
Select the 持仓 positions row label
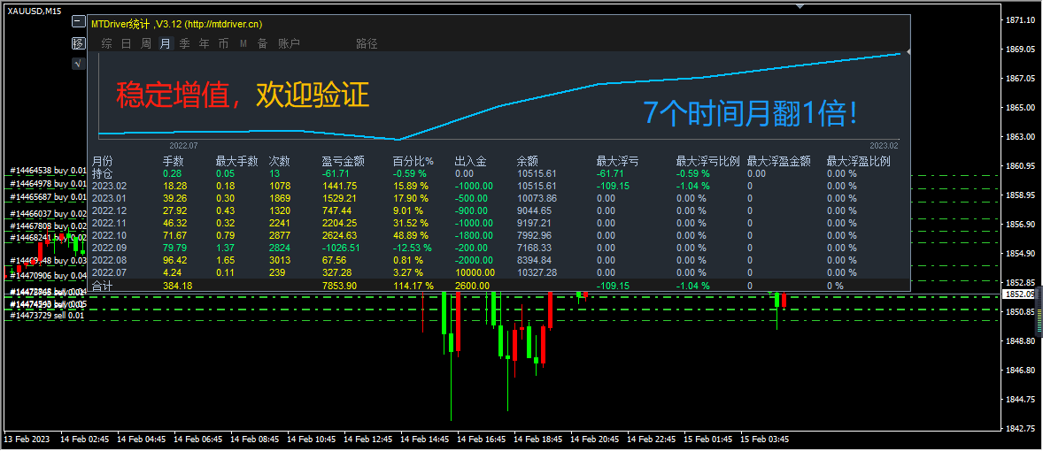[103, 173]
